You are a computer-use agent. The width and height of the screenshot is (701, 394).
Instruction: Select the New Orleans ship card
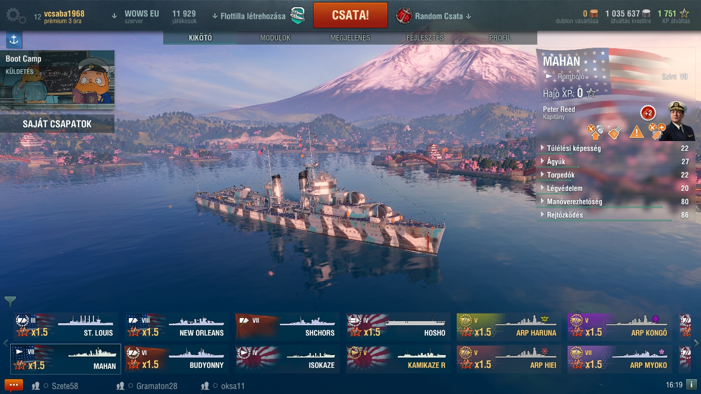pos(176,326)
